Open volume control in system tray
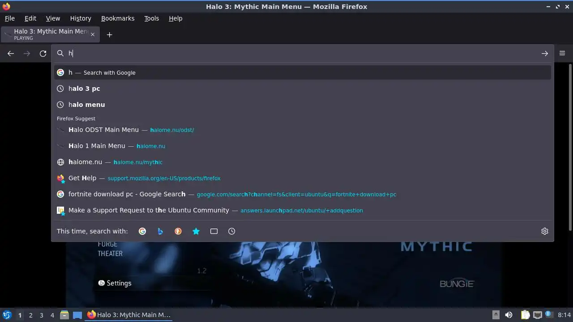Viewport: 573px width, 322px height. tap(509, 315)
